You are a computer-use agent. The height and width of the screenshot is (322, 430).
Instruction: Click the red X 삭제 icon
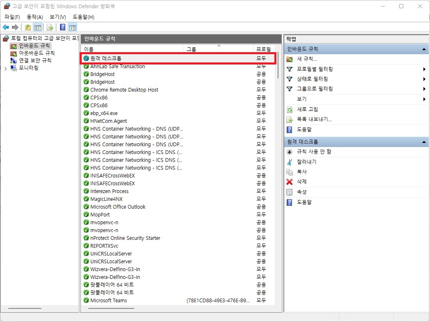(x=289, y=182)
